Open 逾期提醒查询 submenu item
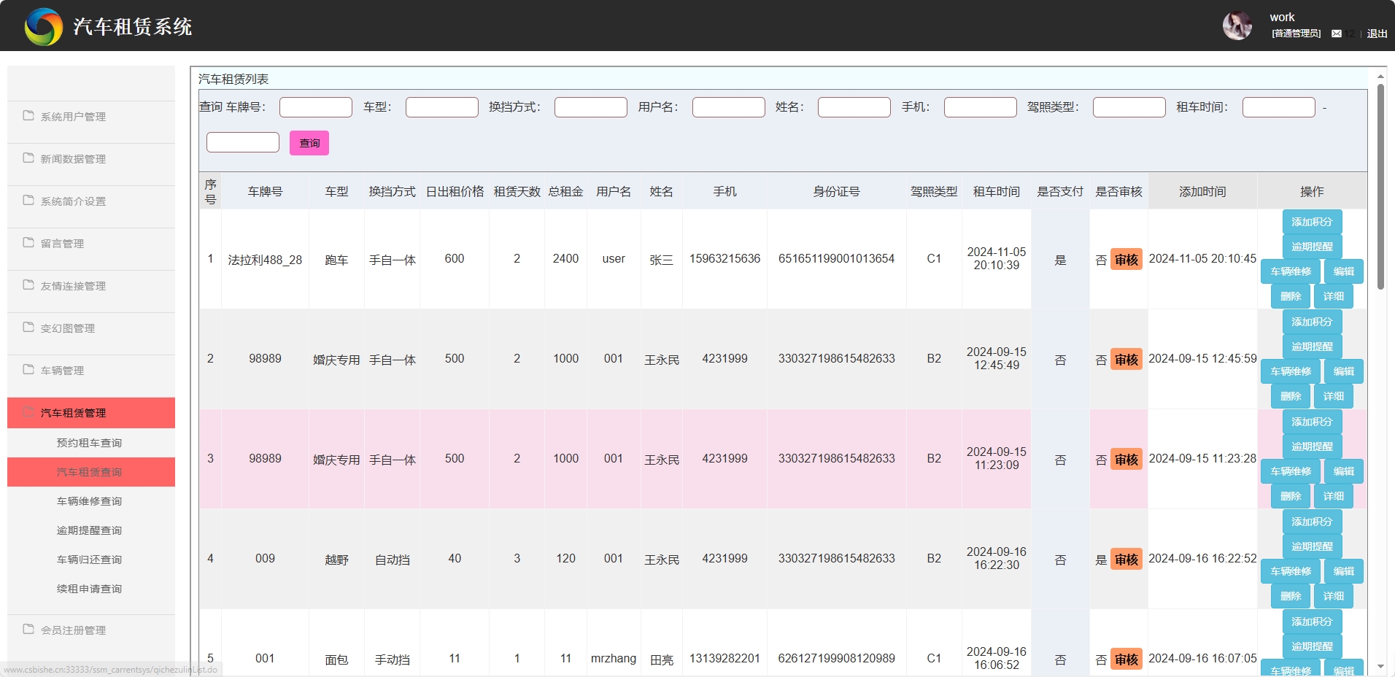The width and height of the screenshot is (1395, 677). (x=89, y=530)
